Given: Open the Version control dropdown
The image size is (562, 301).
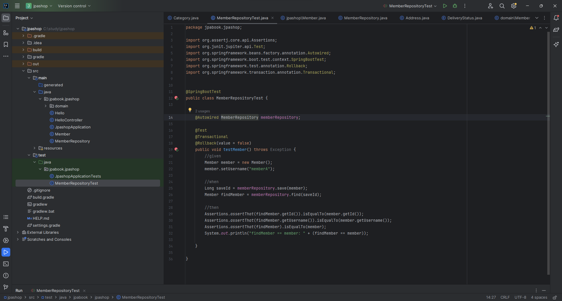Looking at the screenshot, I should point(74,6).
